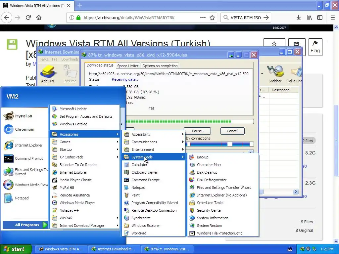Focus the Firefox address bar
This screenshot has height=254, width=339.
point(142,18)
